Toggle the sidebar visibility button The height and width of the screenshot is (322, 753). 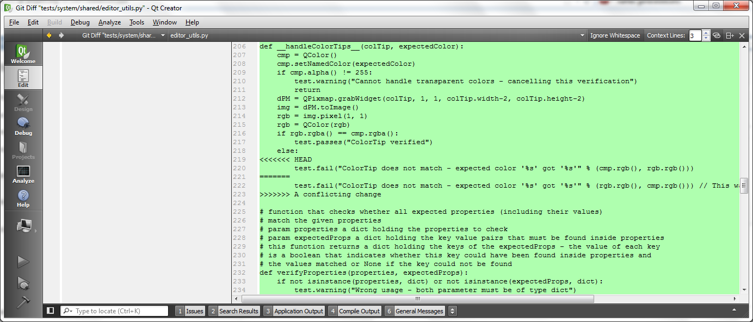51,311
